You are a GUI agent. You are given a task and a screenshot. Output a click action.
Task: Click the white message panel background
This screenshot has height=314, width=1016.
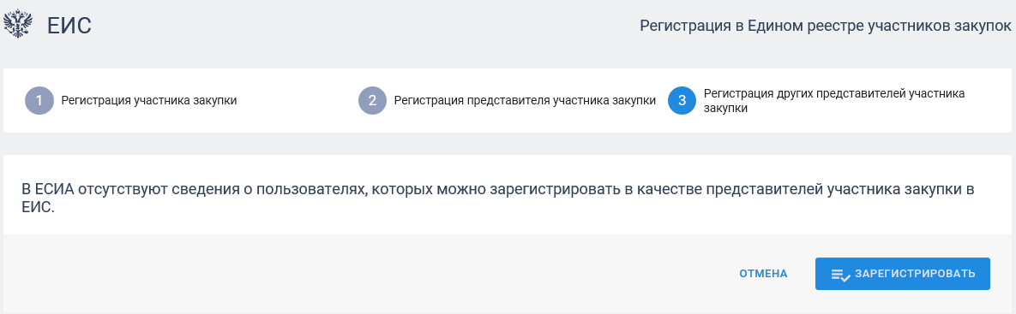(x=508, y=167)
